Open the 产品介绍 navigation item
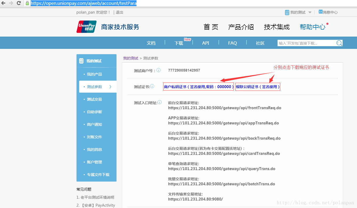 point(241,27)
